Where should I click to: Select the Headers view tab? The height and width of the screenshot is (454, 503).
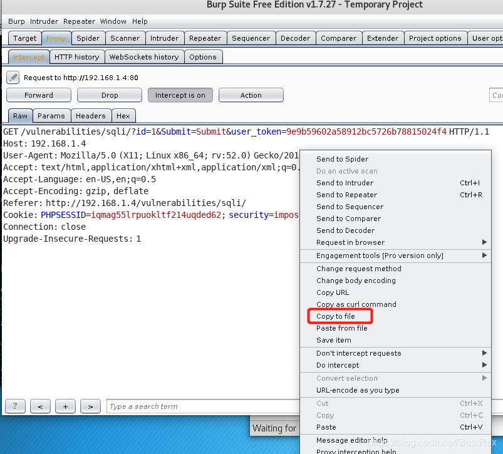(90, 116)
